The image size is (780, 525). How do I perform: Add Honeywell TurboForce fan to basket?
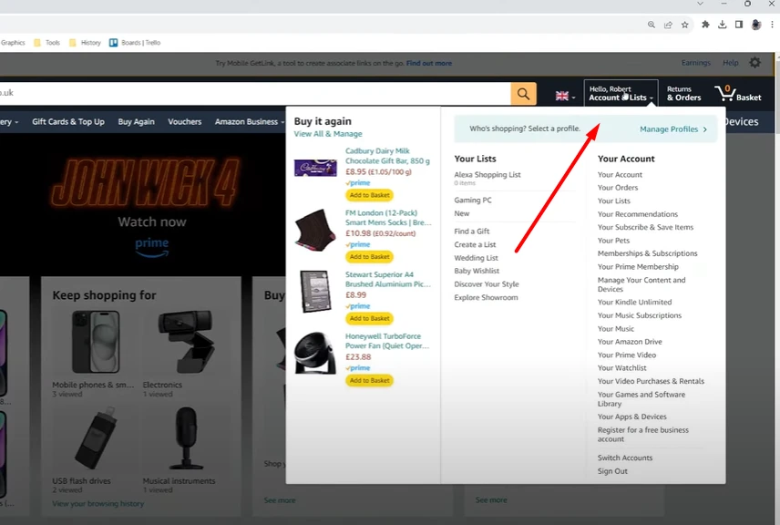(369, 381)
